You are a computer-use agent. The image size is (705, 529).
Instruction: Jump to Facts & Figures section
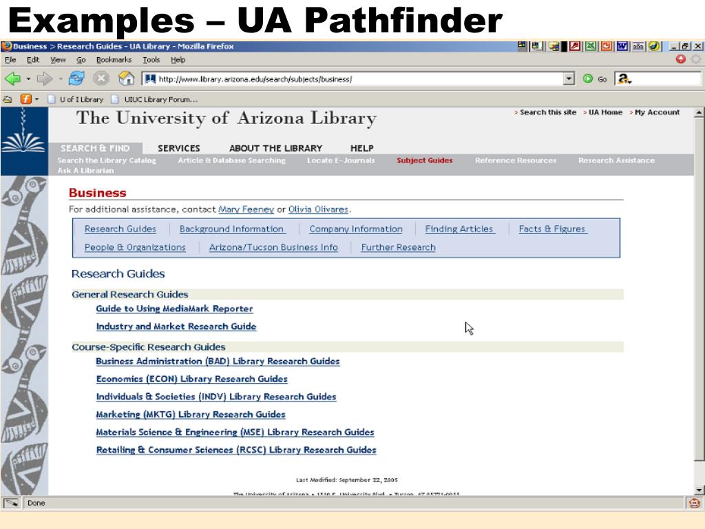click(x=552, y=229)
